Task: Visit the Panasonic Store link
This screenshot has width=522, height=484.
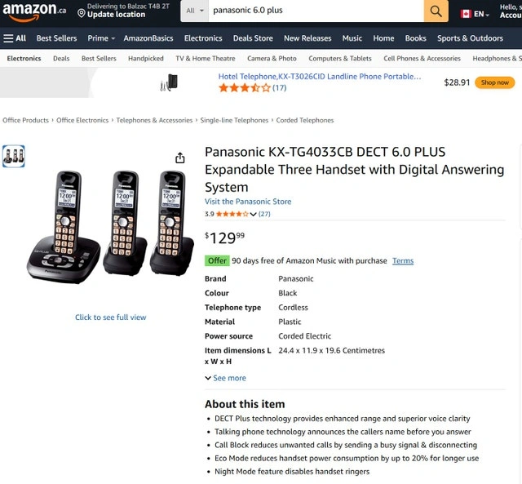Action: [248, 202]
